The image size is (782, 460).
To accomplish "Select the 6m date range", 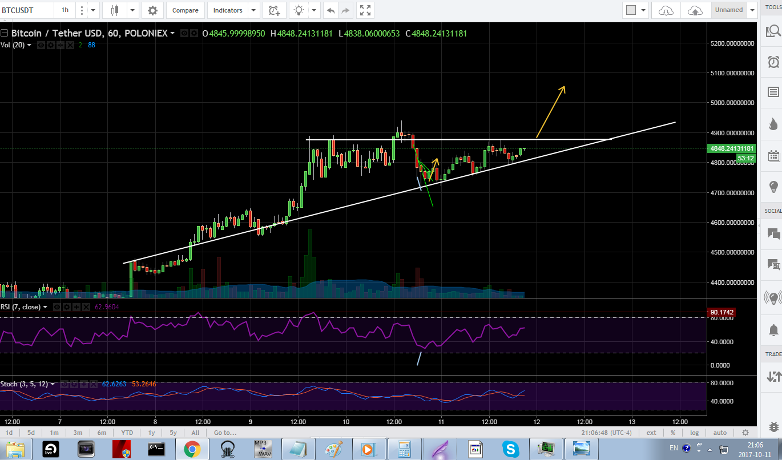I will click(x=102, y=433).
